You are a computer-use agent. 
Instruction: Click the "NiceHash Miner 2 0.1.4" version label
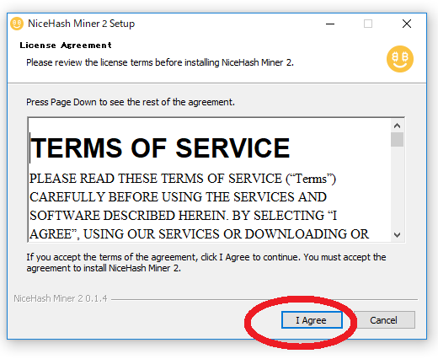tap(61, 298)
